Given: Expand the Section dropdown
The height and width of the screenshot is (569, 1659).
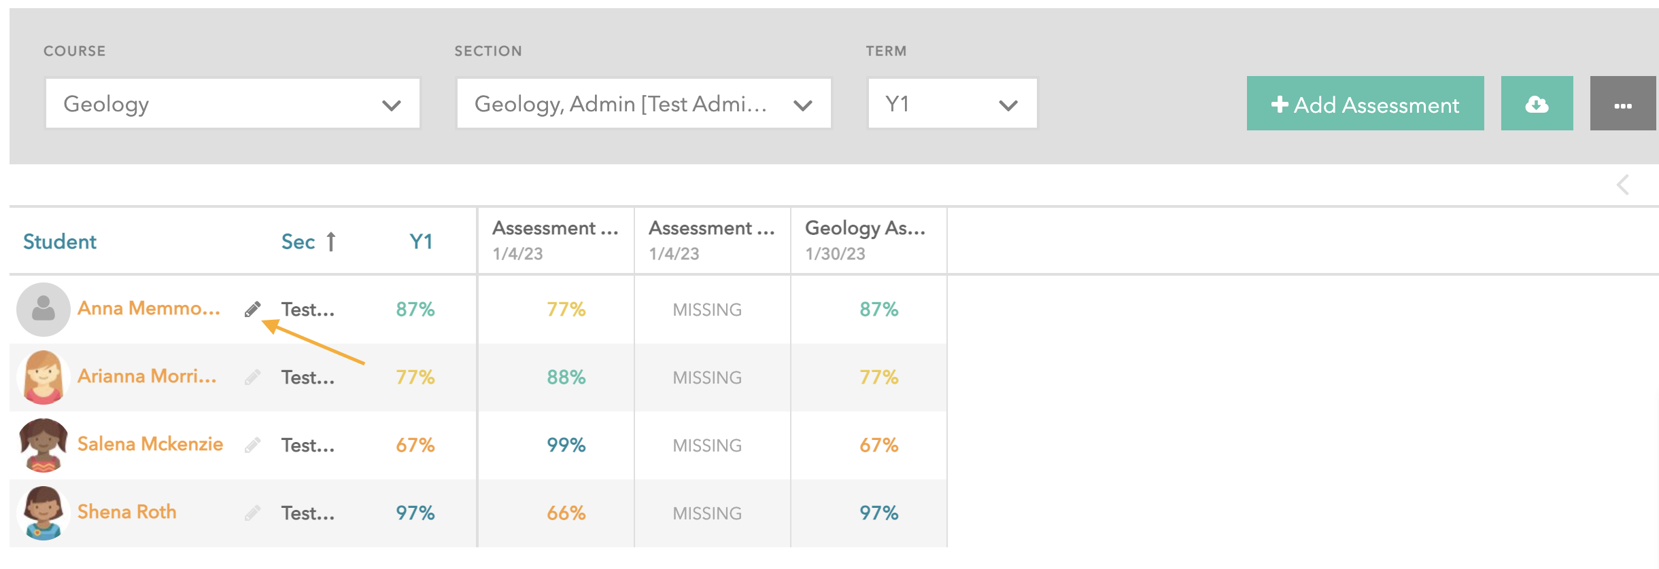Looking at the screenshot, I should pyautogui.click(x=644, y=104).
